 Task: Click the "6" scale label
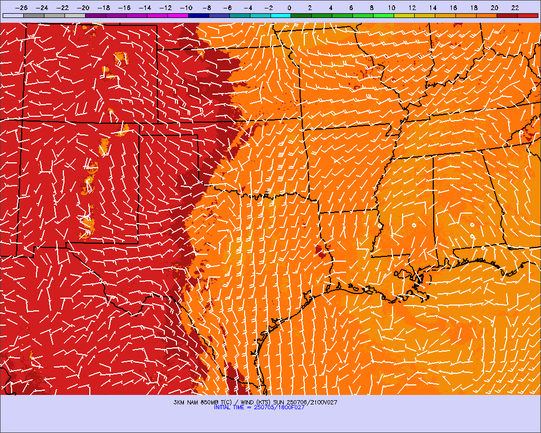click(x=351, y=8)
